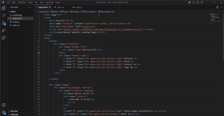Viewport: 224px width, 116px height.
Task: Click the Gallery link text on line 16
Action: pos(128,59)
